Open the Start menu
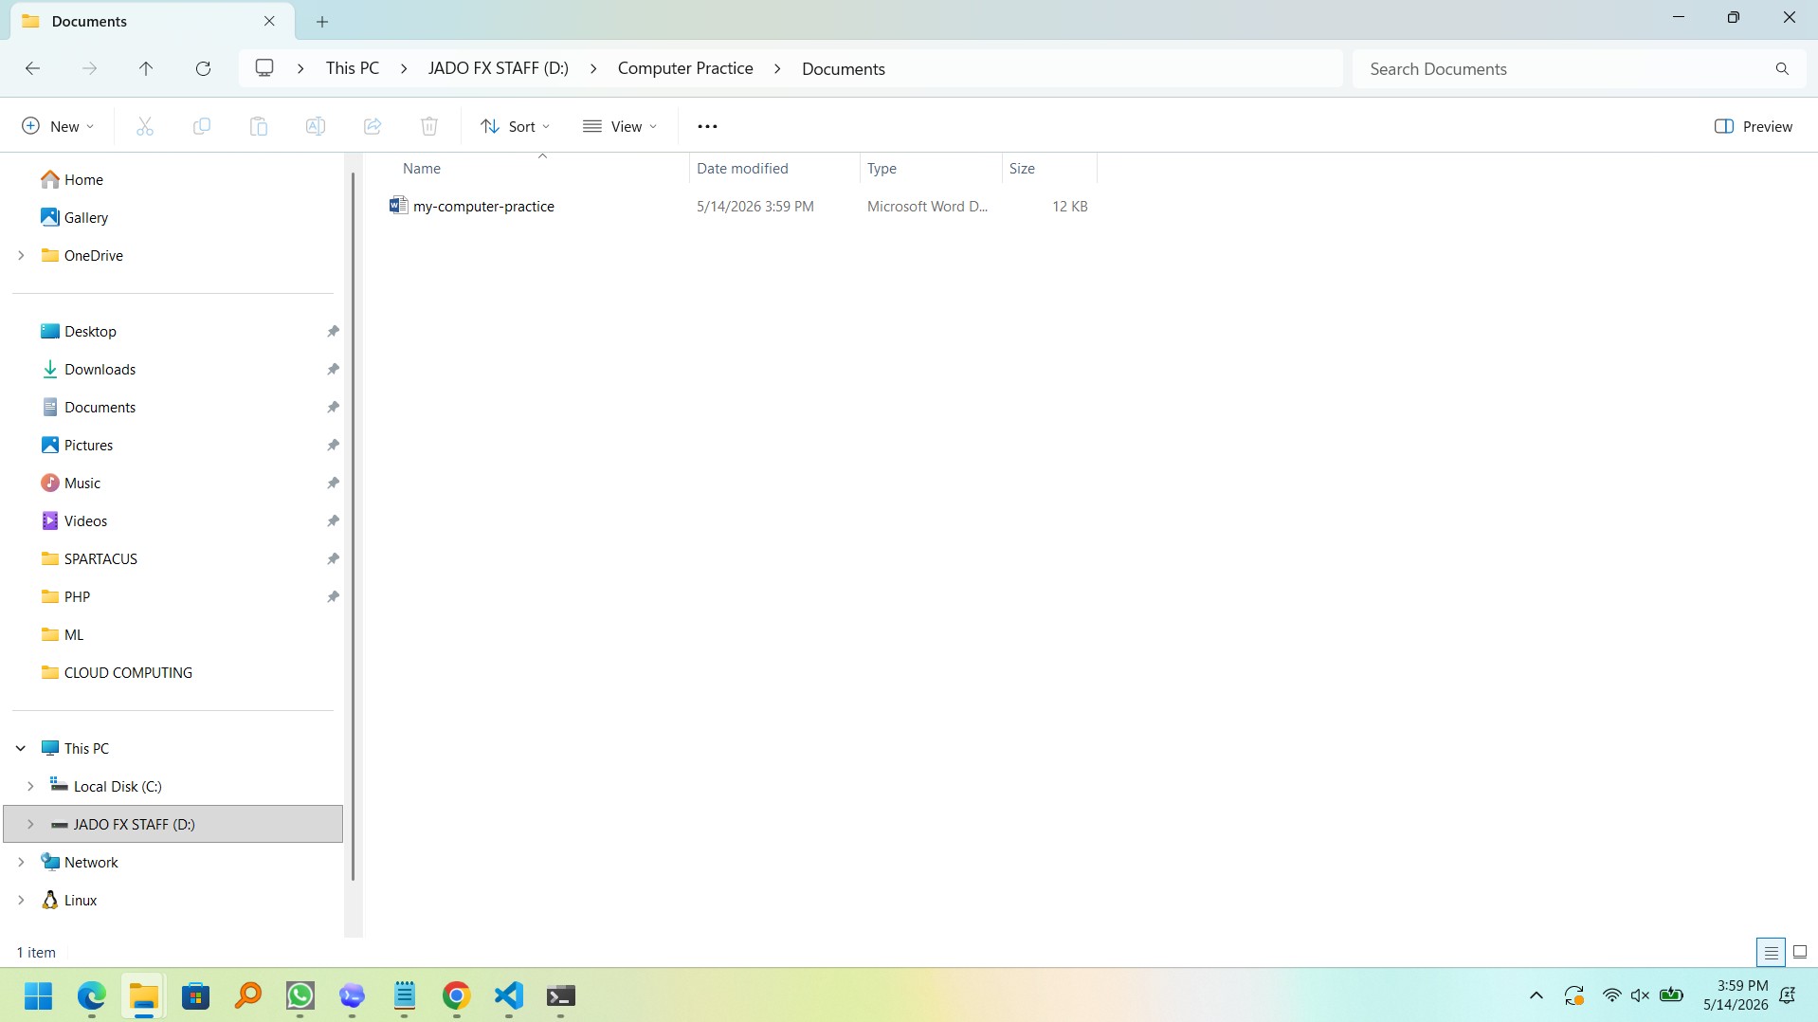This screenshot has height=1022, width=1818. [x=39, y=996]
